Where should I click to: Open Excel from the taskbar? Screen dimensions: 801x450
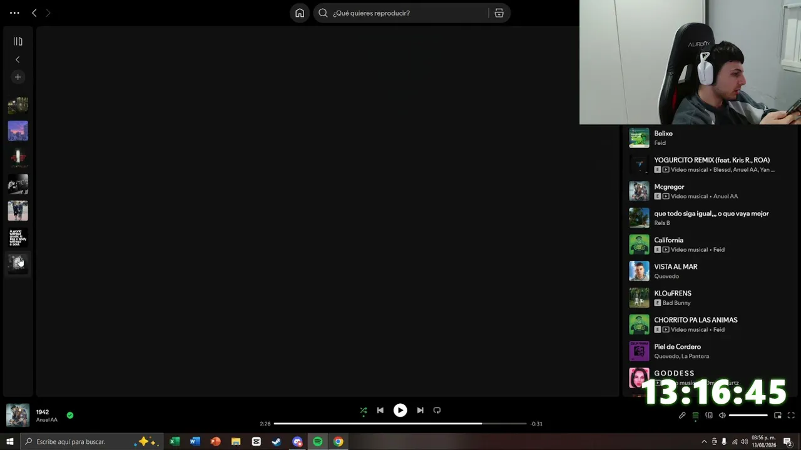[x=175, y=442]
